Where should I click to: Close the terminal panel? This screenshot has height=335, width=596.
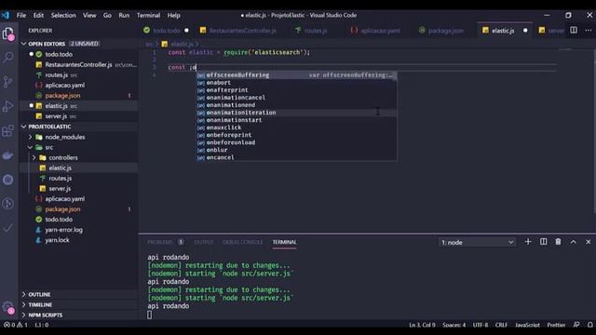pos(588,242)
